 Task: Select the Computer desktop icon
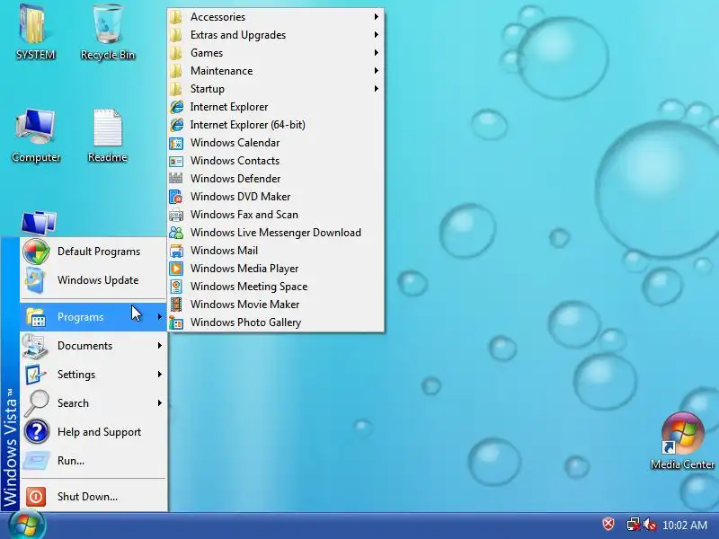tap(36, 136)
